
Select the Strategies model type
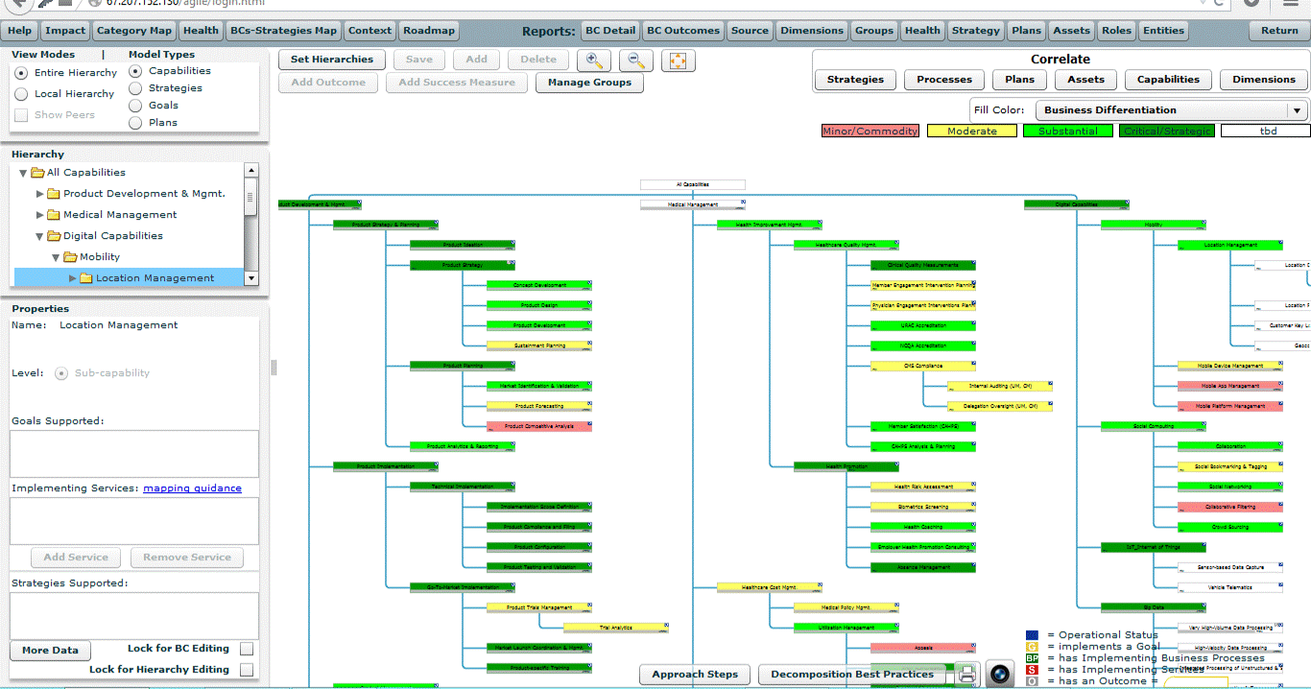click(x=135, y=88)
